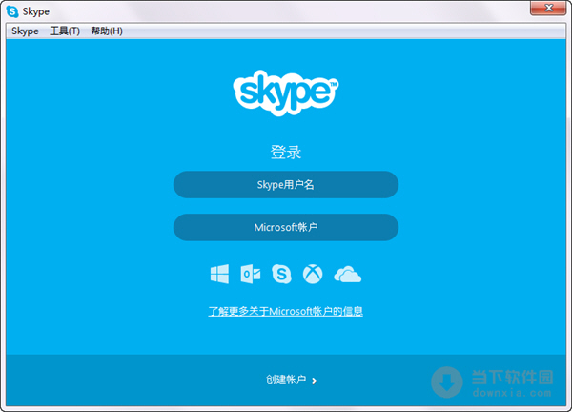Open the Skype menu
This screenshot has width=572, height=412.
tap(25, 31)
